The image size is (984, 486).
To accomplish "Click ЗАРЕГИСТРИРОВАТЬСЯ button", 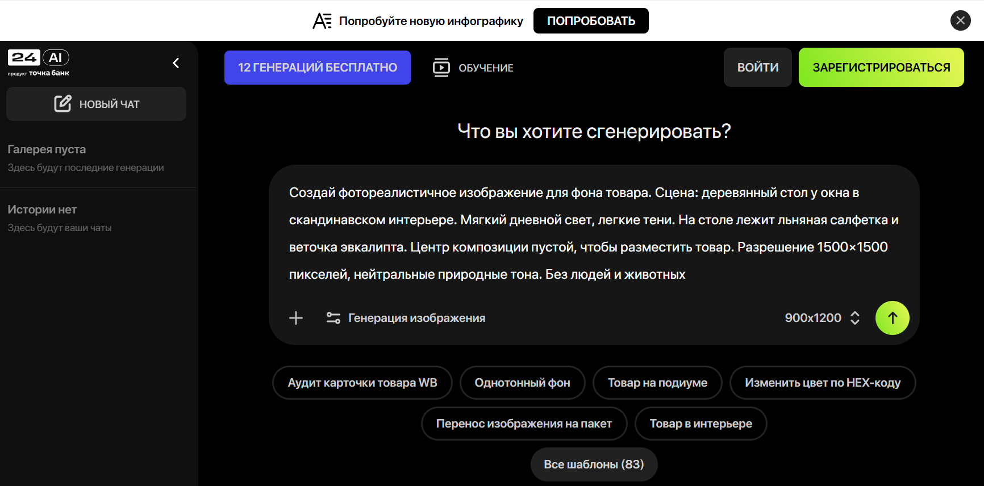I will click(x=881, y=68).
